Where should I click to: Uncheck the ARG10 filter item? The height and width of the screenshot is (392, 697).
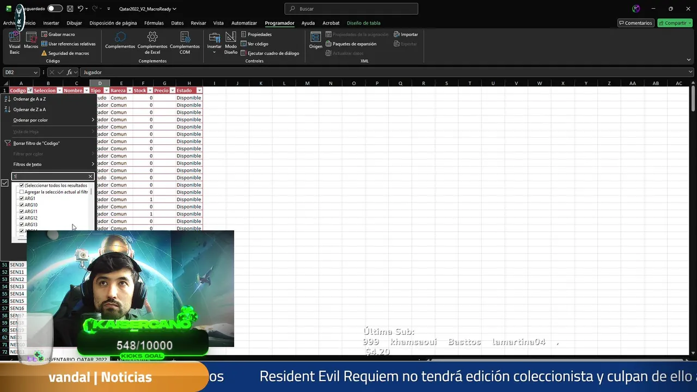click(x=22, y=205)
